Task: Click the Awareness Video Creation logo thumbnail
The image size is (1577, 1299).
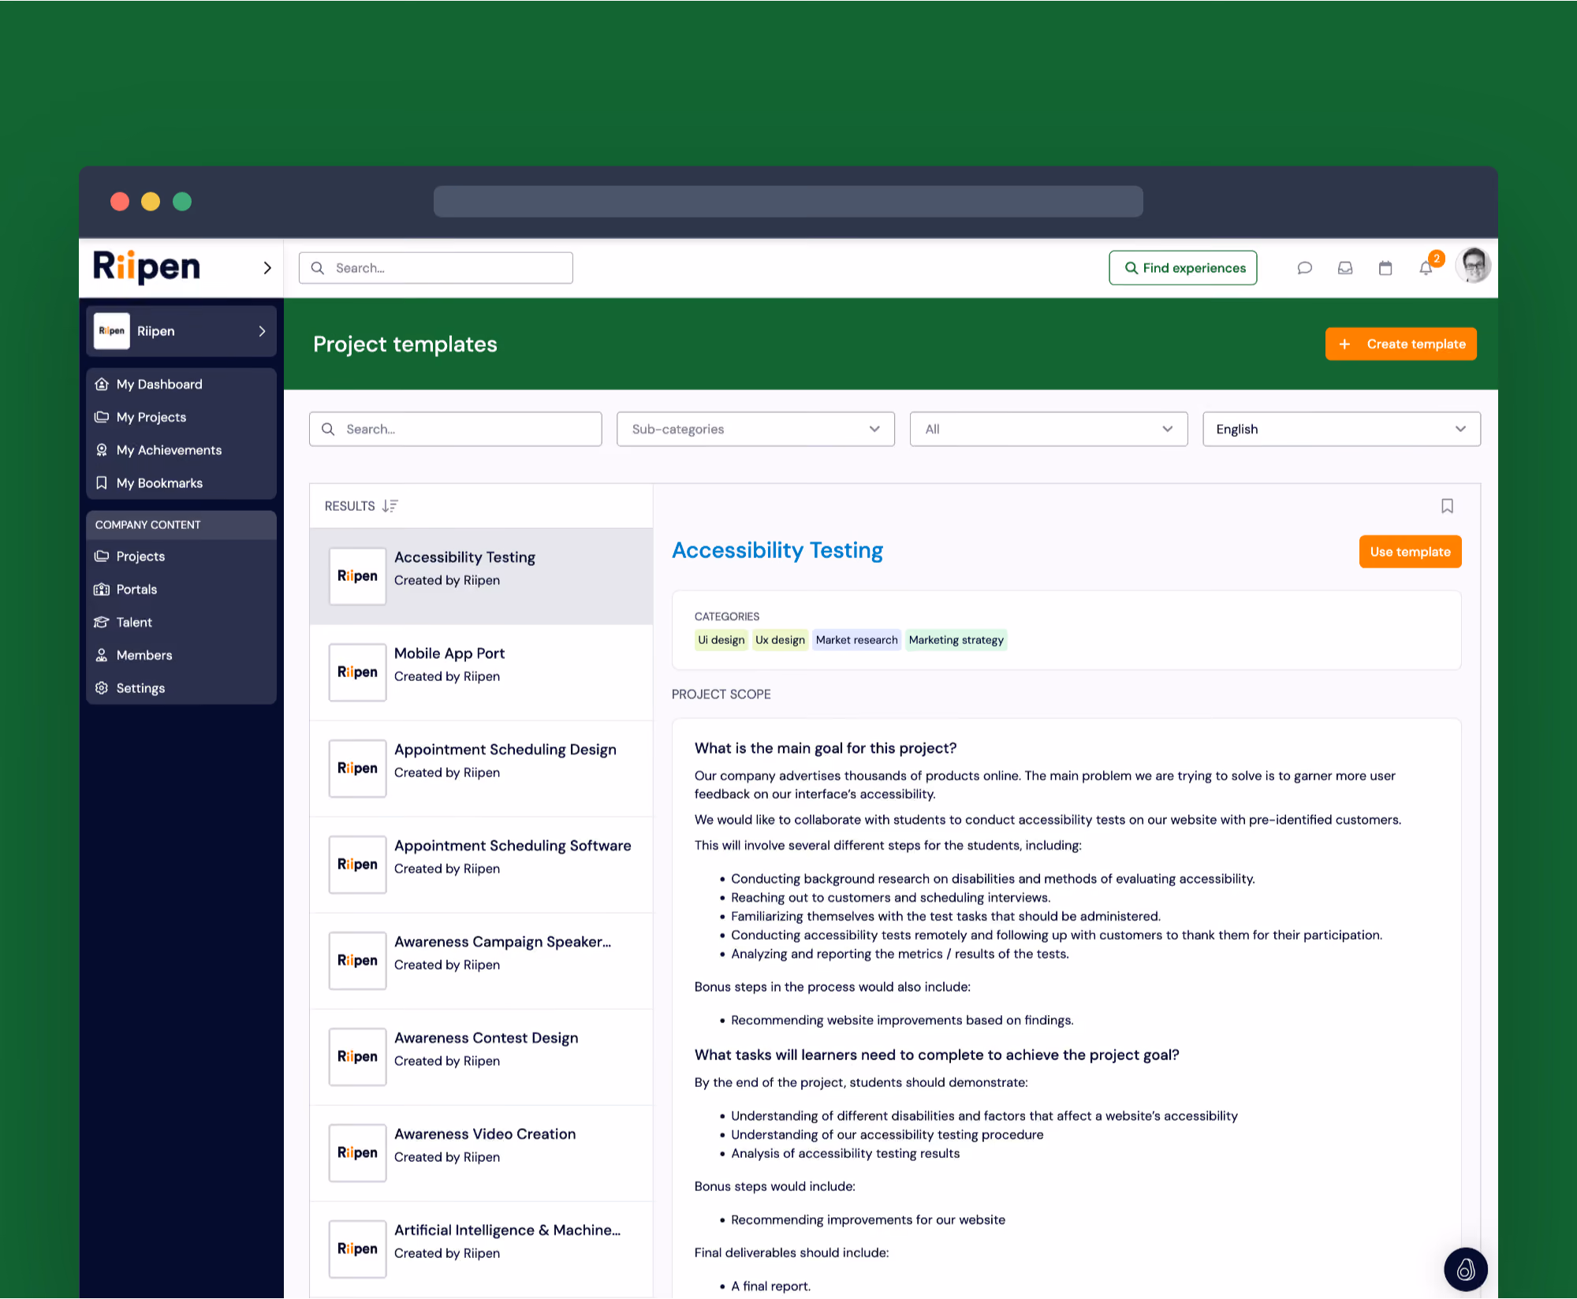Action: [x=357, y=1153]
